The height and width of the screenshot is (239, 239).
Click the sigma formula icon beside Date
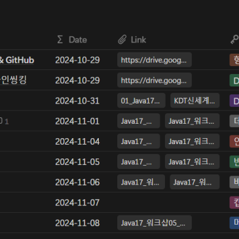tap(60, 40)
